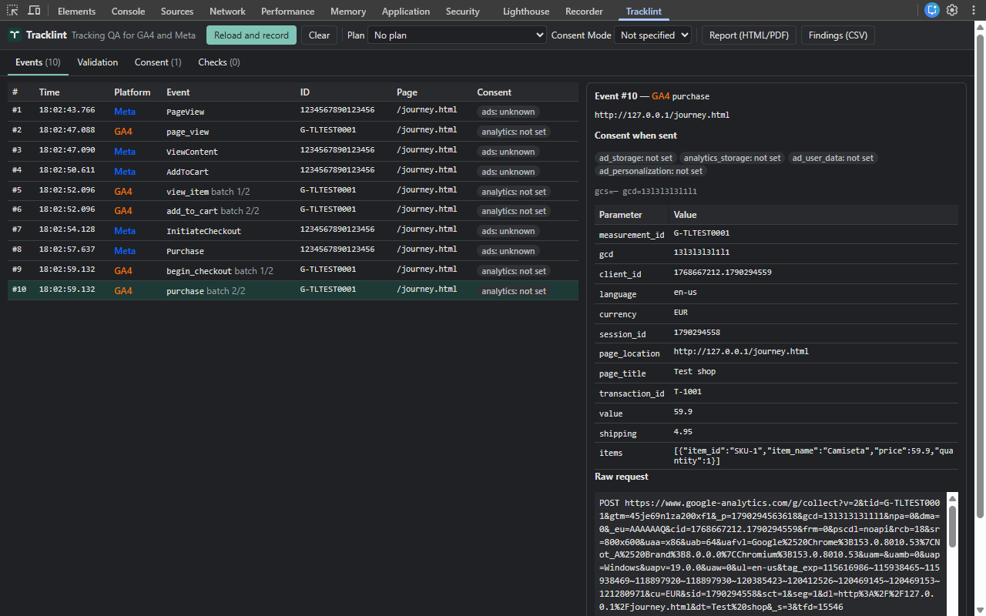
Task: Click the shipping value 4.95
Action: point(682,432)
